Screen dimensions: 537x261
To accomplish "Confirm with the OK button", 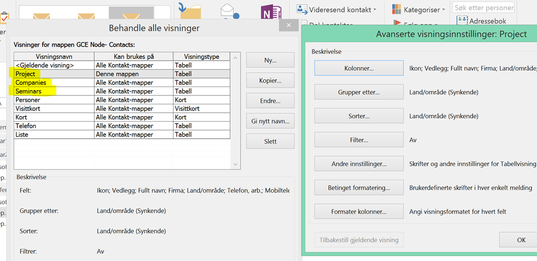I will click(x=520, y=240).
